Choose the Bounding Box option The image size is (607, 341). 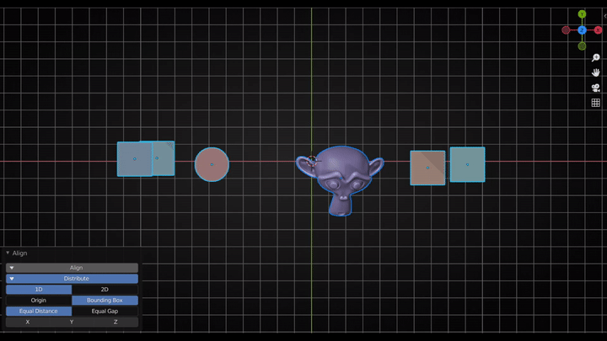pyautogui.click(x=105, y=301)
